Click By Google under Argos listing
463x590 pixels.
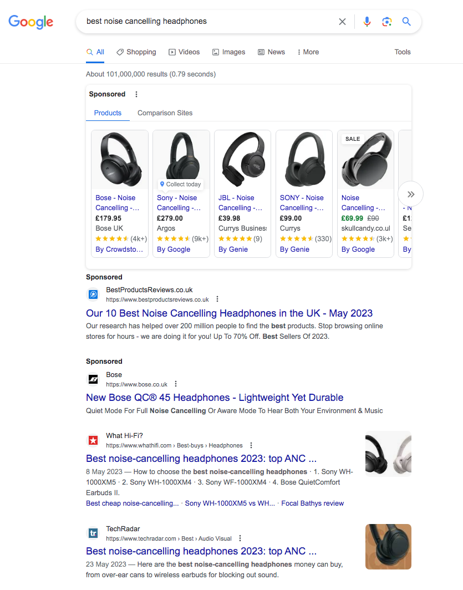tap(174, 249)
